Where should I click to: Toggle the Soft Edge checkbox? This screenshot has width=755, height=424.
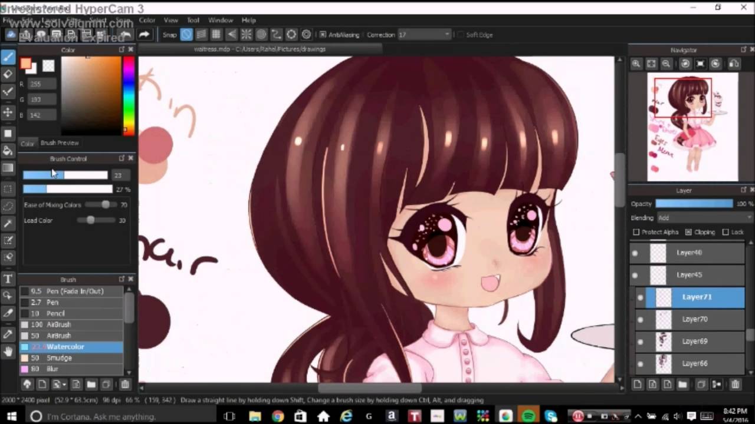(460, 35)
